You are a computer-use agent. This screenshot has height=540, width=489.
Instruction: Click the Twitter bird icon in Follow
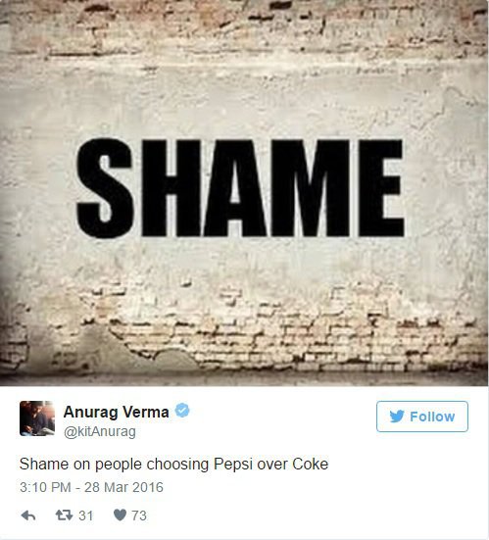click(x=397, y=417)
